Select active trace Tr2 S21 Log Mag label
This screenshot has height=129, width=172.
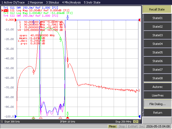pyautogui.click(x=36, y=10)
